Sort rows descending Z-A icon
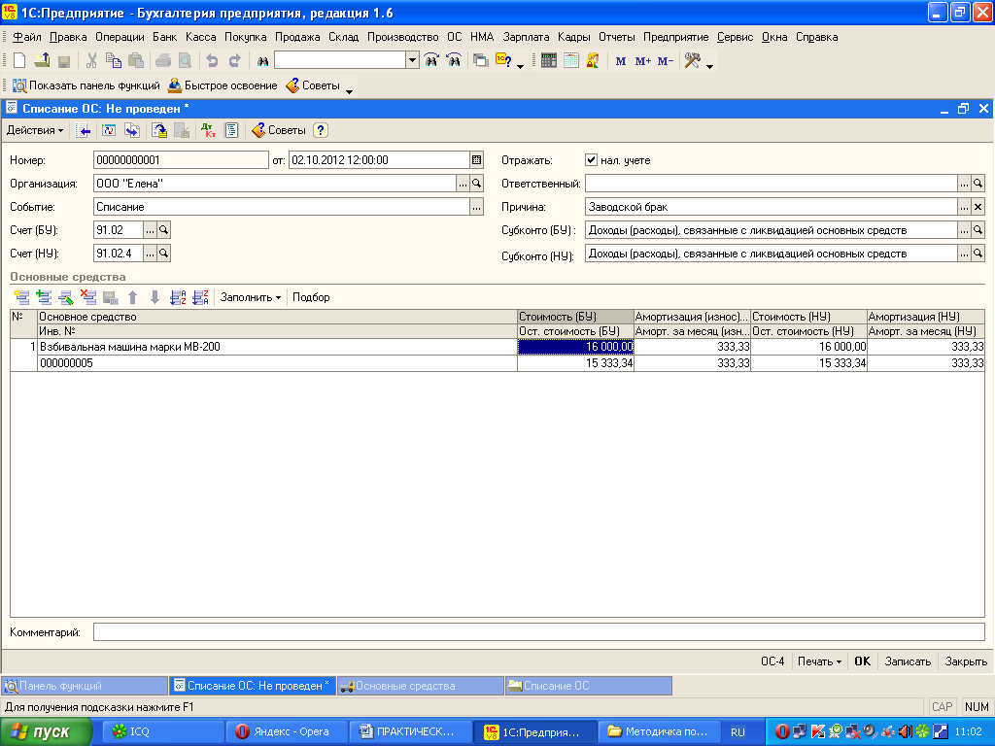Image resolution: width=995 pixels, height=746 pixels. click(200, 297)
